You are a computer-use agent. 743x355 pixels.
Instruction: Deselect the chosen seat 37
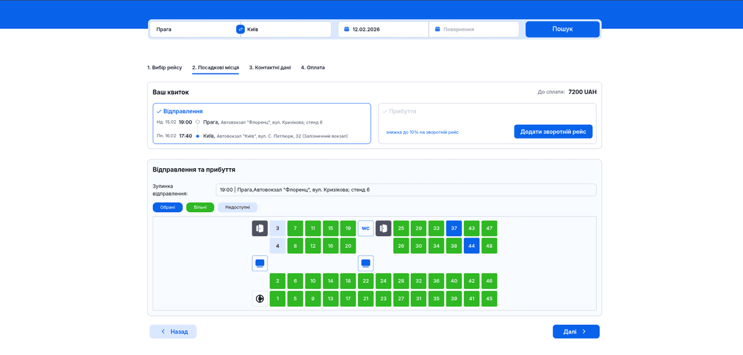453,228
